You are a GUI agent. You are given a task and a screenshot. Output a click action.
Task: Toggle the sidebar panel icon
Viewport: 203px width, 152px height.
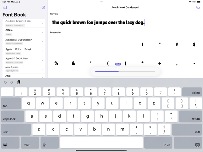[x=5, y=7]
